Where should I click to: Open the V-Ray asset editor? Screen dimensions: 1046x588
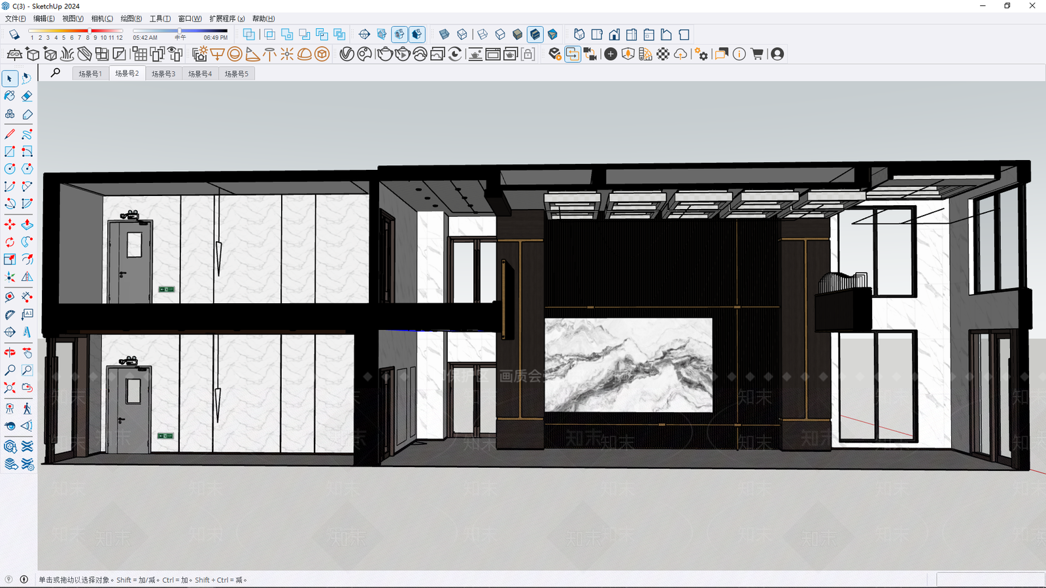(x=347, y=54)
